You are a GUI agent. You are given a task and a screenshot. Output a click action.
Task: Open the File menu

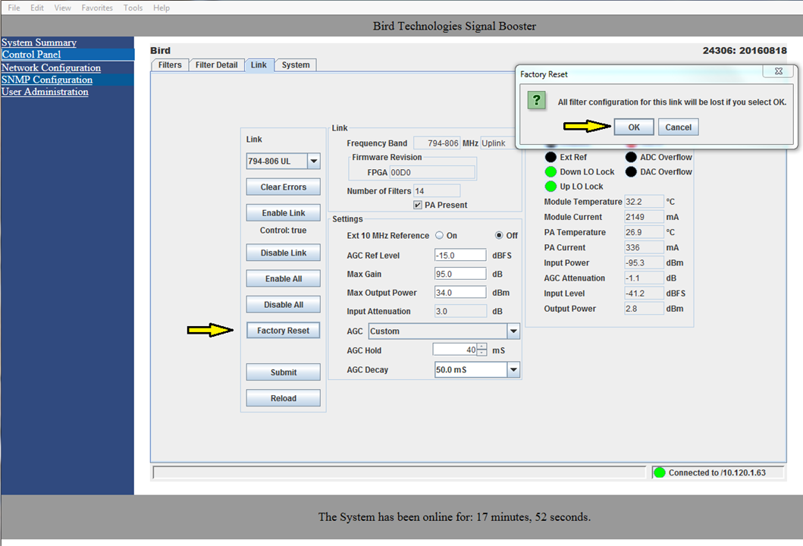pos(14,8)
